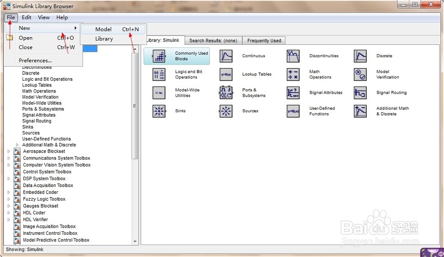This screenshot has height=257, width=444.
Task: Select Lookup Tables in the tree
Action: click(x=37, y=85)
